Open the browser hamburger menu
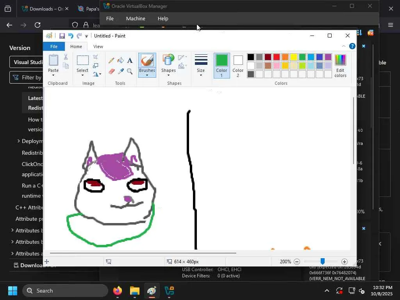The image size is (400, 300). (x=391, y=25)
